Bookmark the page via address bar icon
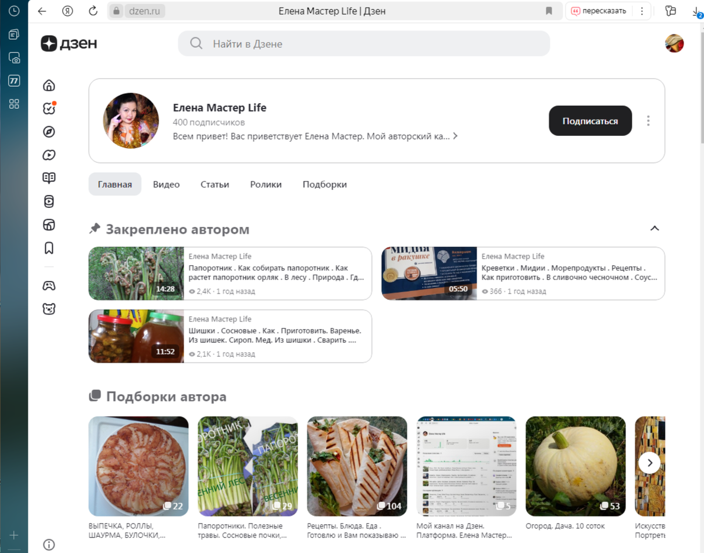The width and height of the screenshot is (704, 553). tap(549, 11)
